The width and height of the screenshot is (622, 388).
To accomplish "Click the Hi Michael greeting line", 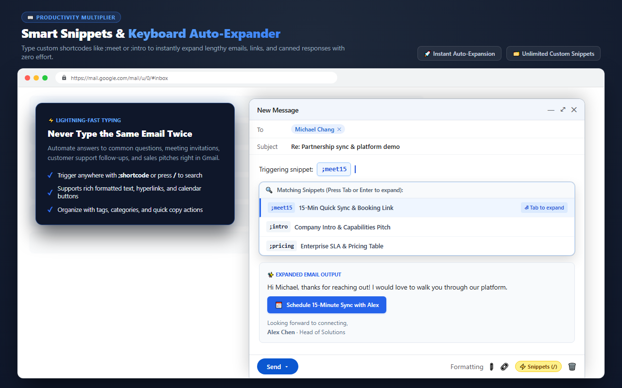I will 387,287.
